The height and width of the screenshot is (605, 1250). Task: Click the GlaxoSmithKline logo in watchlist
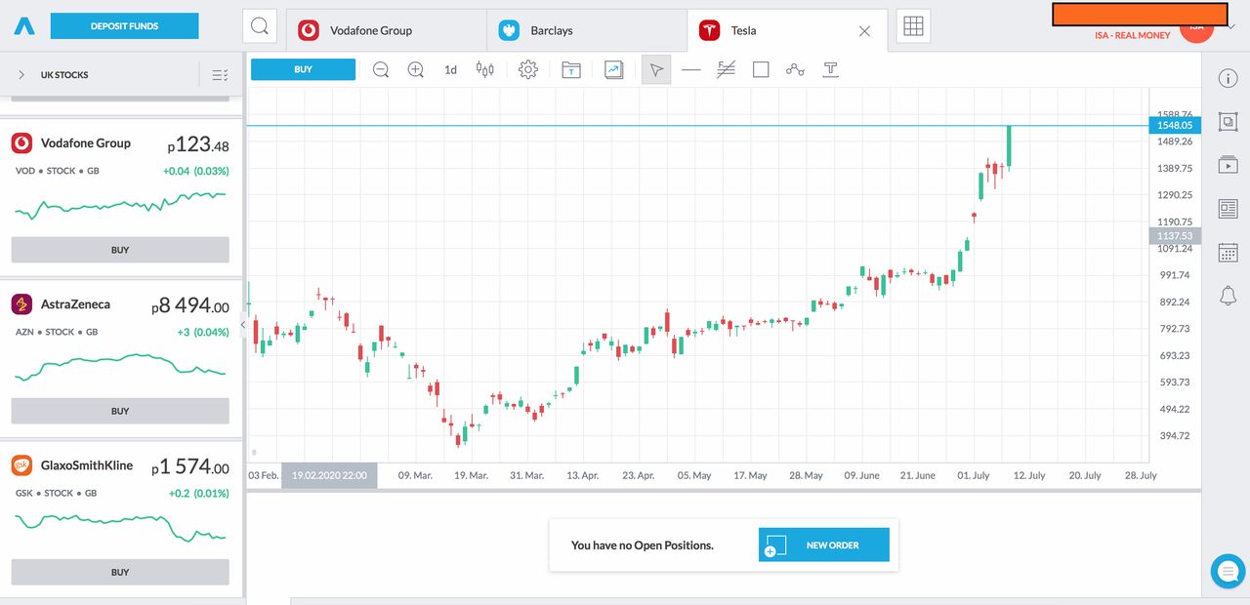point(21,465)
